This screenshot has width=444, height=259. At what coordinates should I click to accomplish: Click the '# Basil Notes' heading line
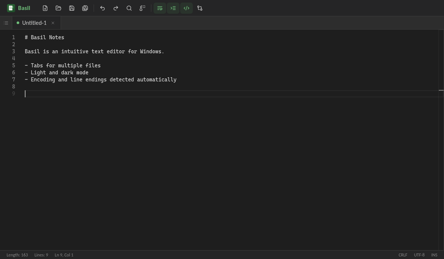[44, 37]
